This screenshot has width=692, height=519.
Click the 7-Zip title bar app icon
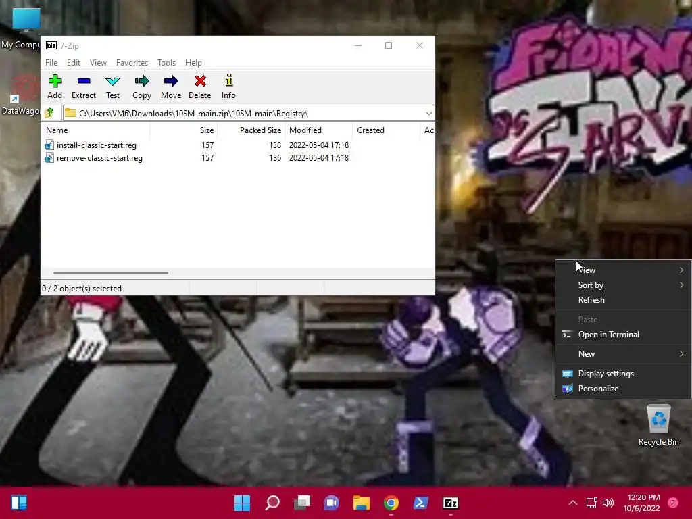[51, 45]
